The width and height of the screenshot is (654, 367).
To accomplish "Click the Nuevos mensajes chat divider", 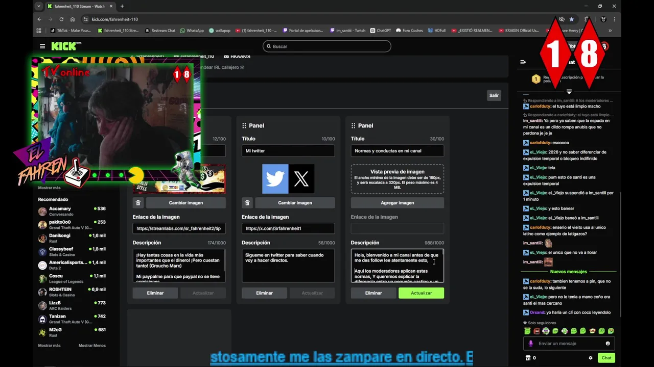I will click(x=569, y=272).
